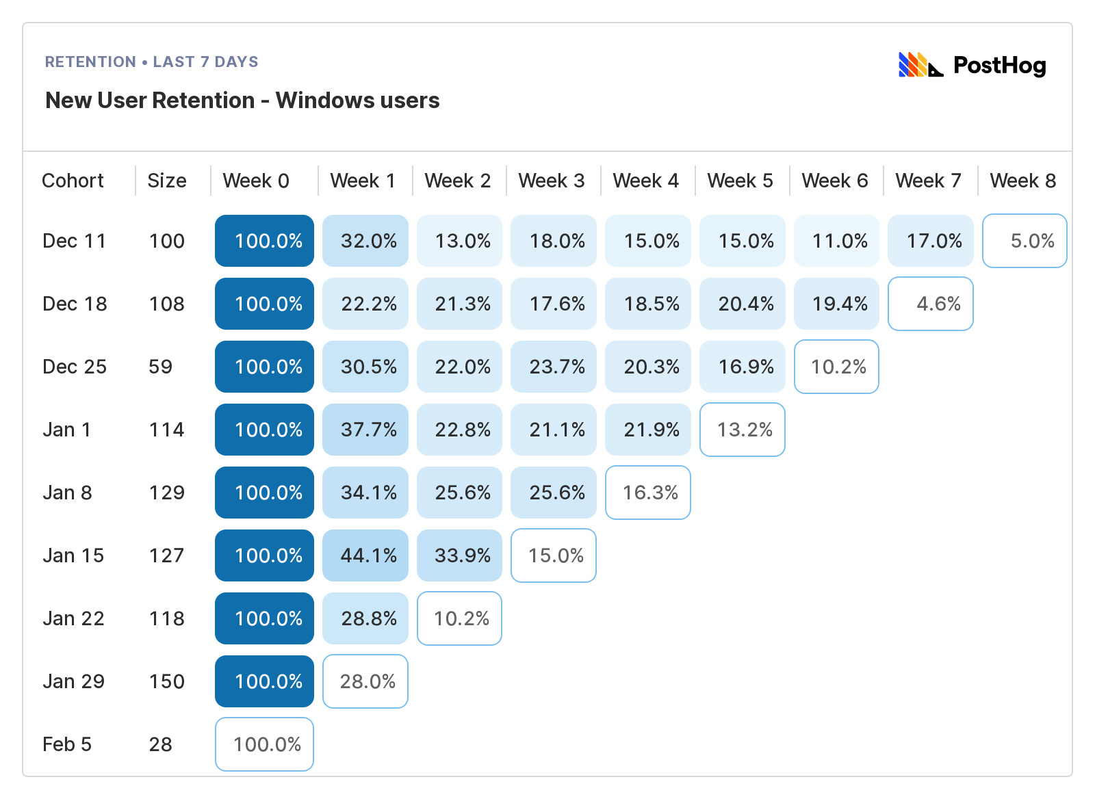
Task: Select Dec 18 Week 7 cell 4.6%
Action: click(x=930, y=304)
